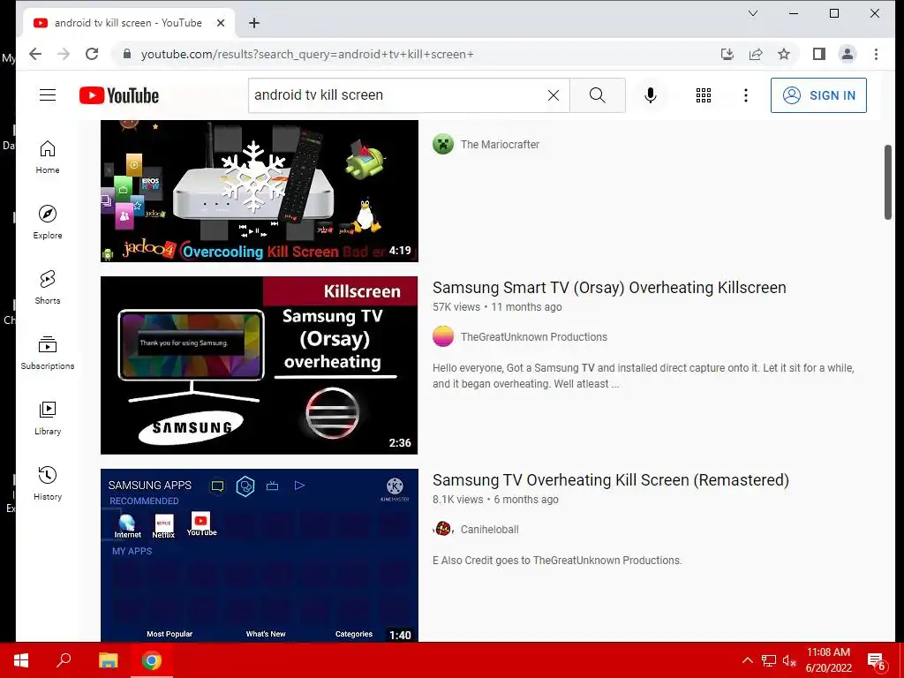This screenshot has height=678, width=904.
Task: Close the YouTube browser tab
Action: 220,23
